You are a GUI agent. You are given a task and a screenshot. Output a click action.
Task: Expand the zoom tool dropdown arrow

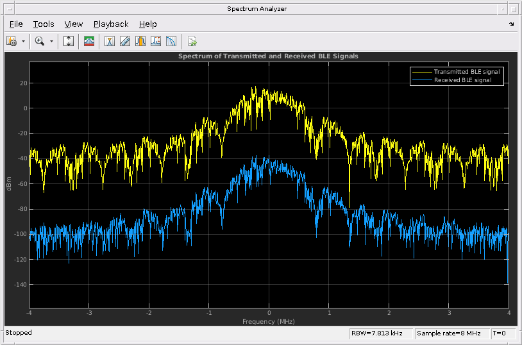52,41
